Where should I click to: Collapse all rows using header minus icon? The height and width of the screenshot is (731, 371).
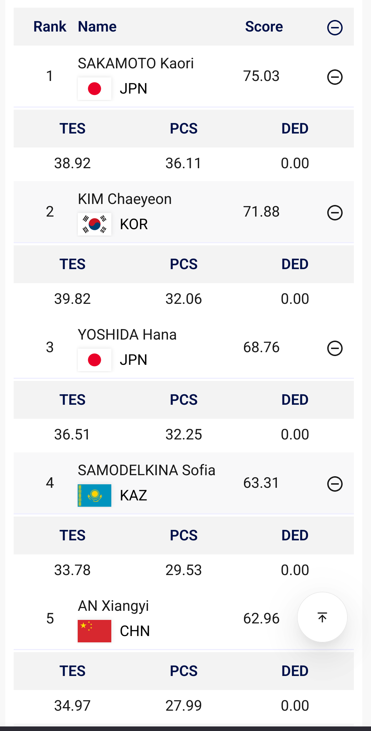point(335,28)
